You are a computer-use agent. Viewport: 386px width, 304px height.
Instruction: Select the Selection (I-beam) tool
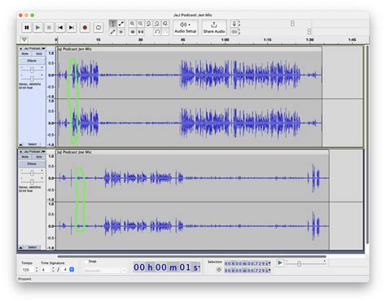113,24
